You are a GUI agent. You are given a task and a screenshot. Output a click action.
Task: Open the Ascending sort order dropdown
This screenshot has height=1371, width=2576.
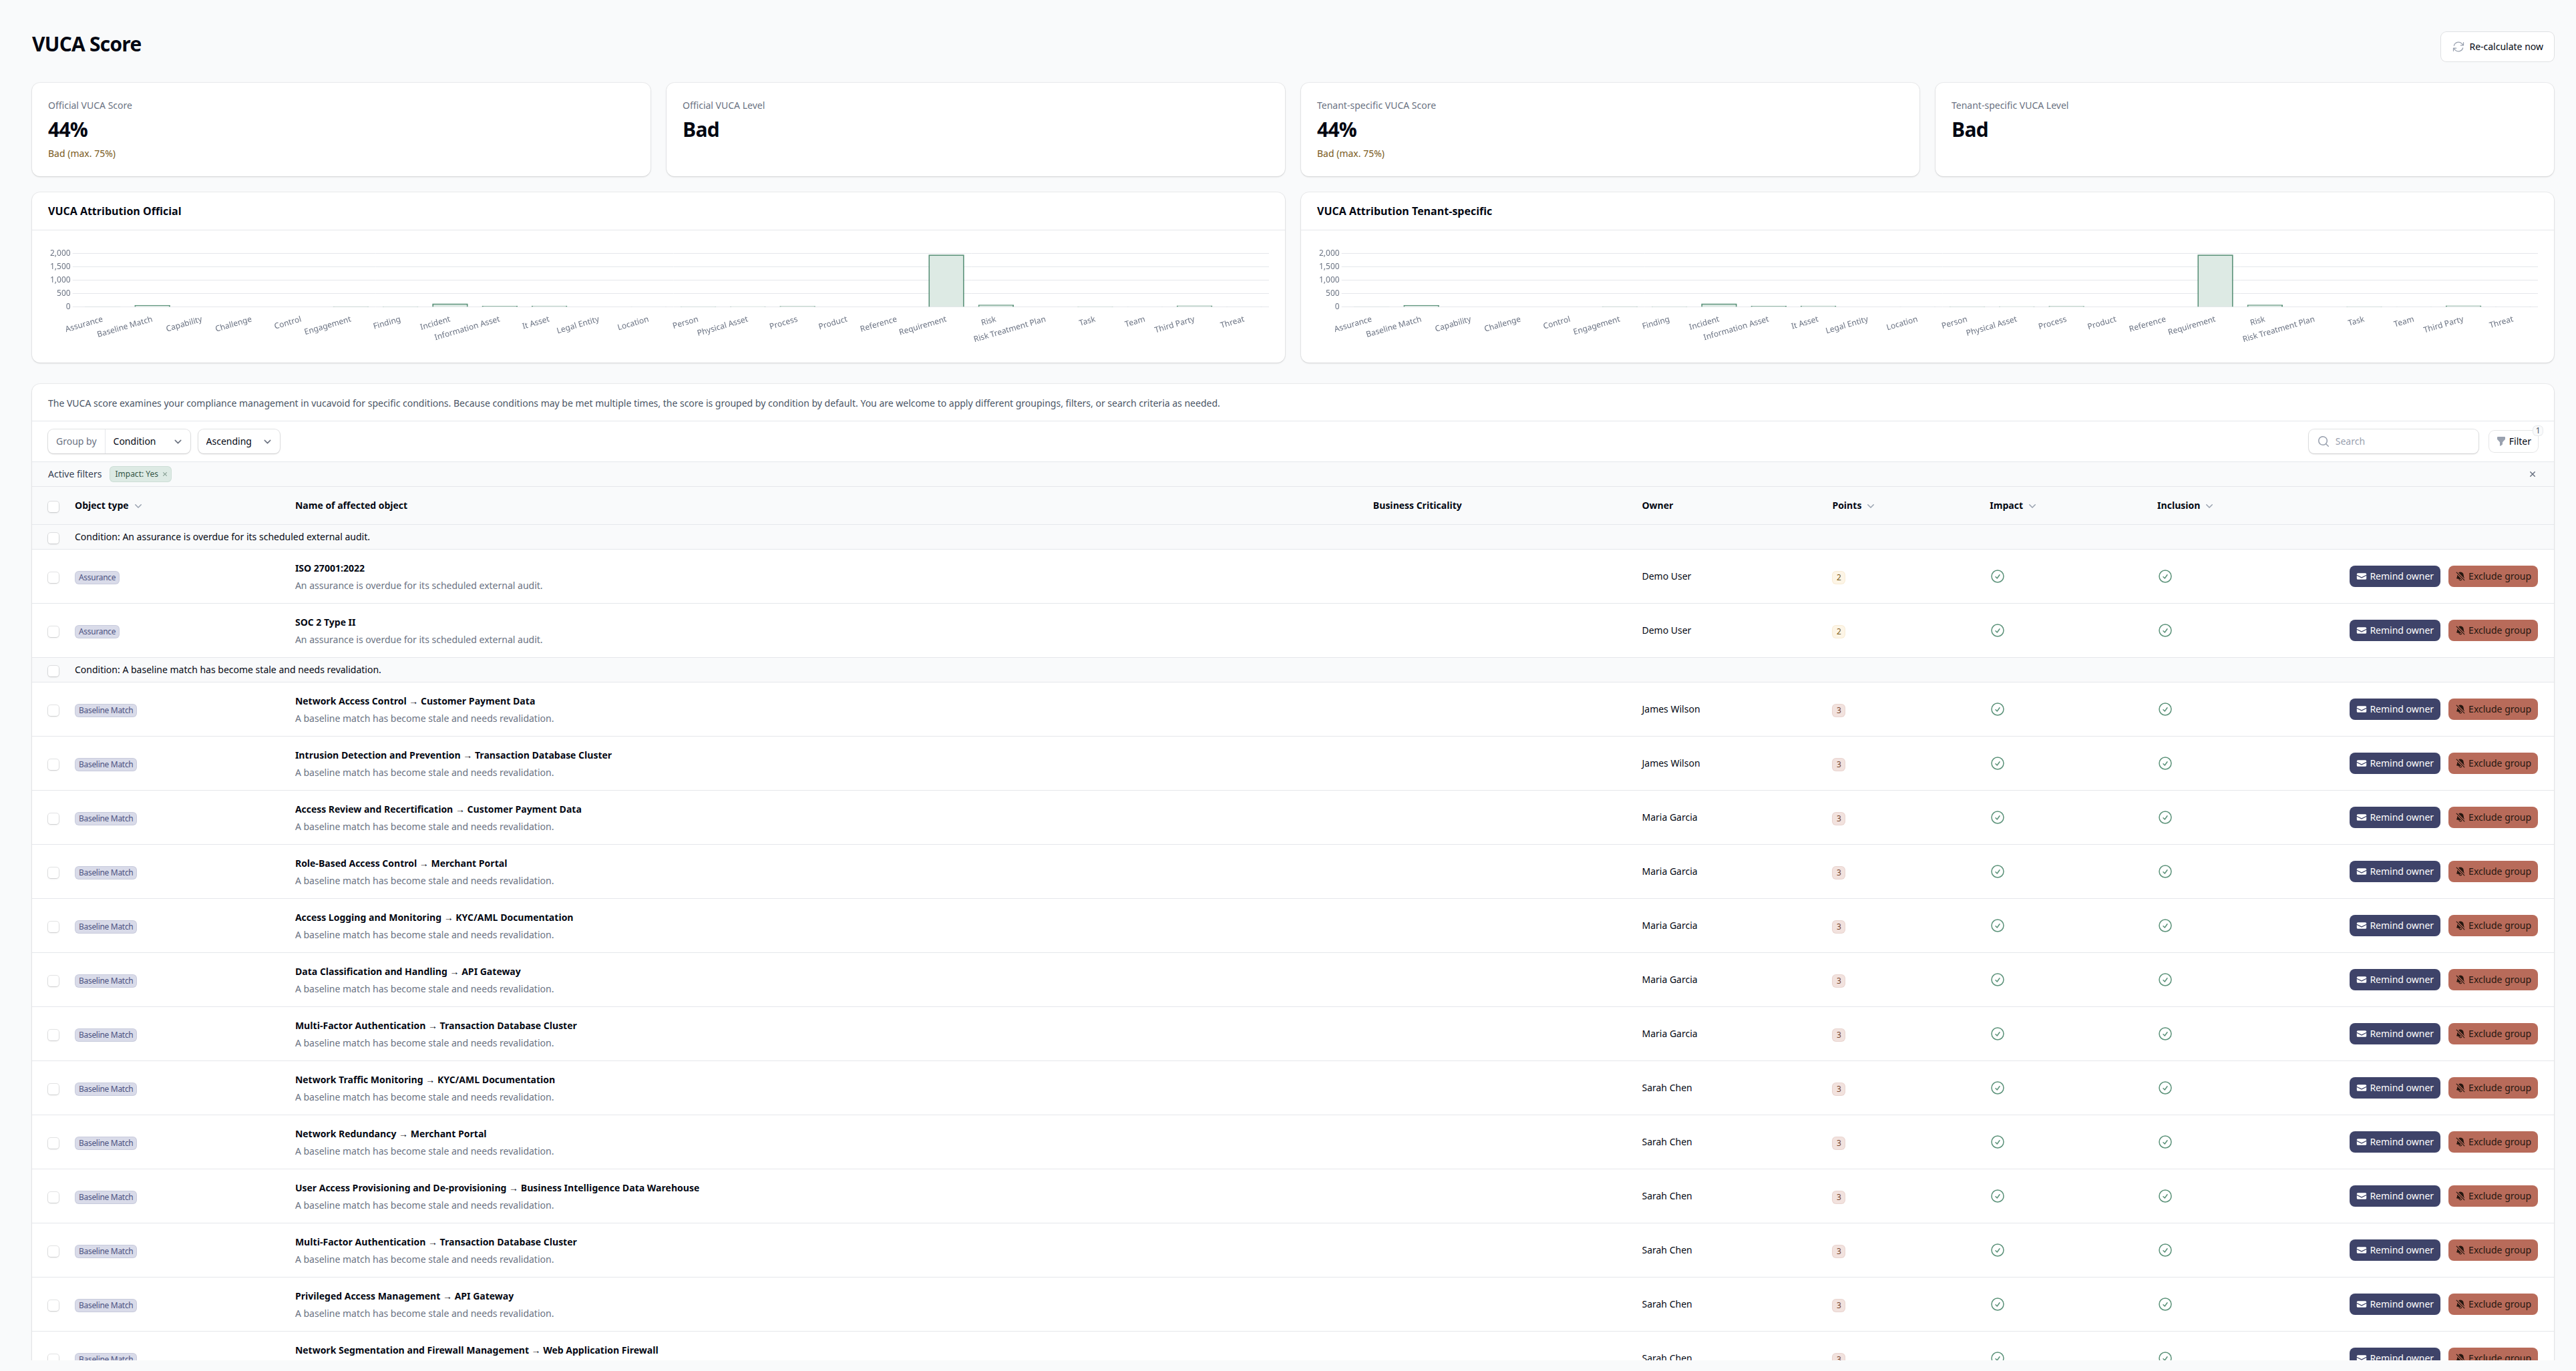click(237, 441)
